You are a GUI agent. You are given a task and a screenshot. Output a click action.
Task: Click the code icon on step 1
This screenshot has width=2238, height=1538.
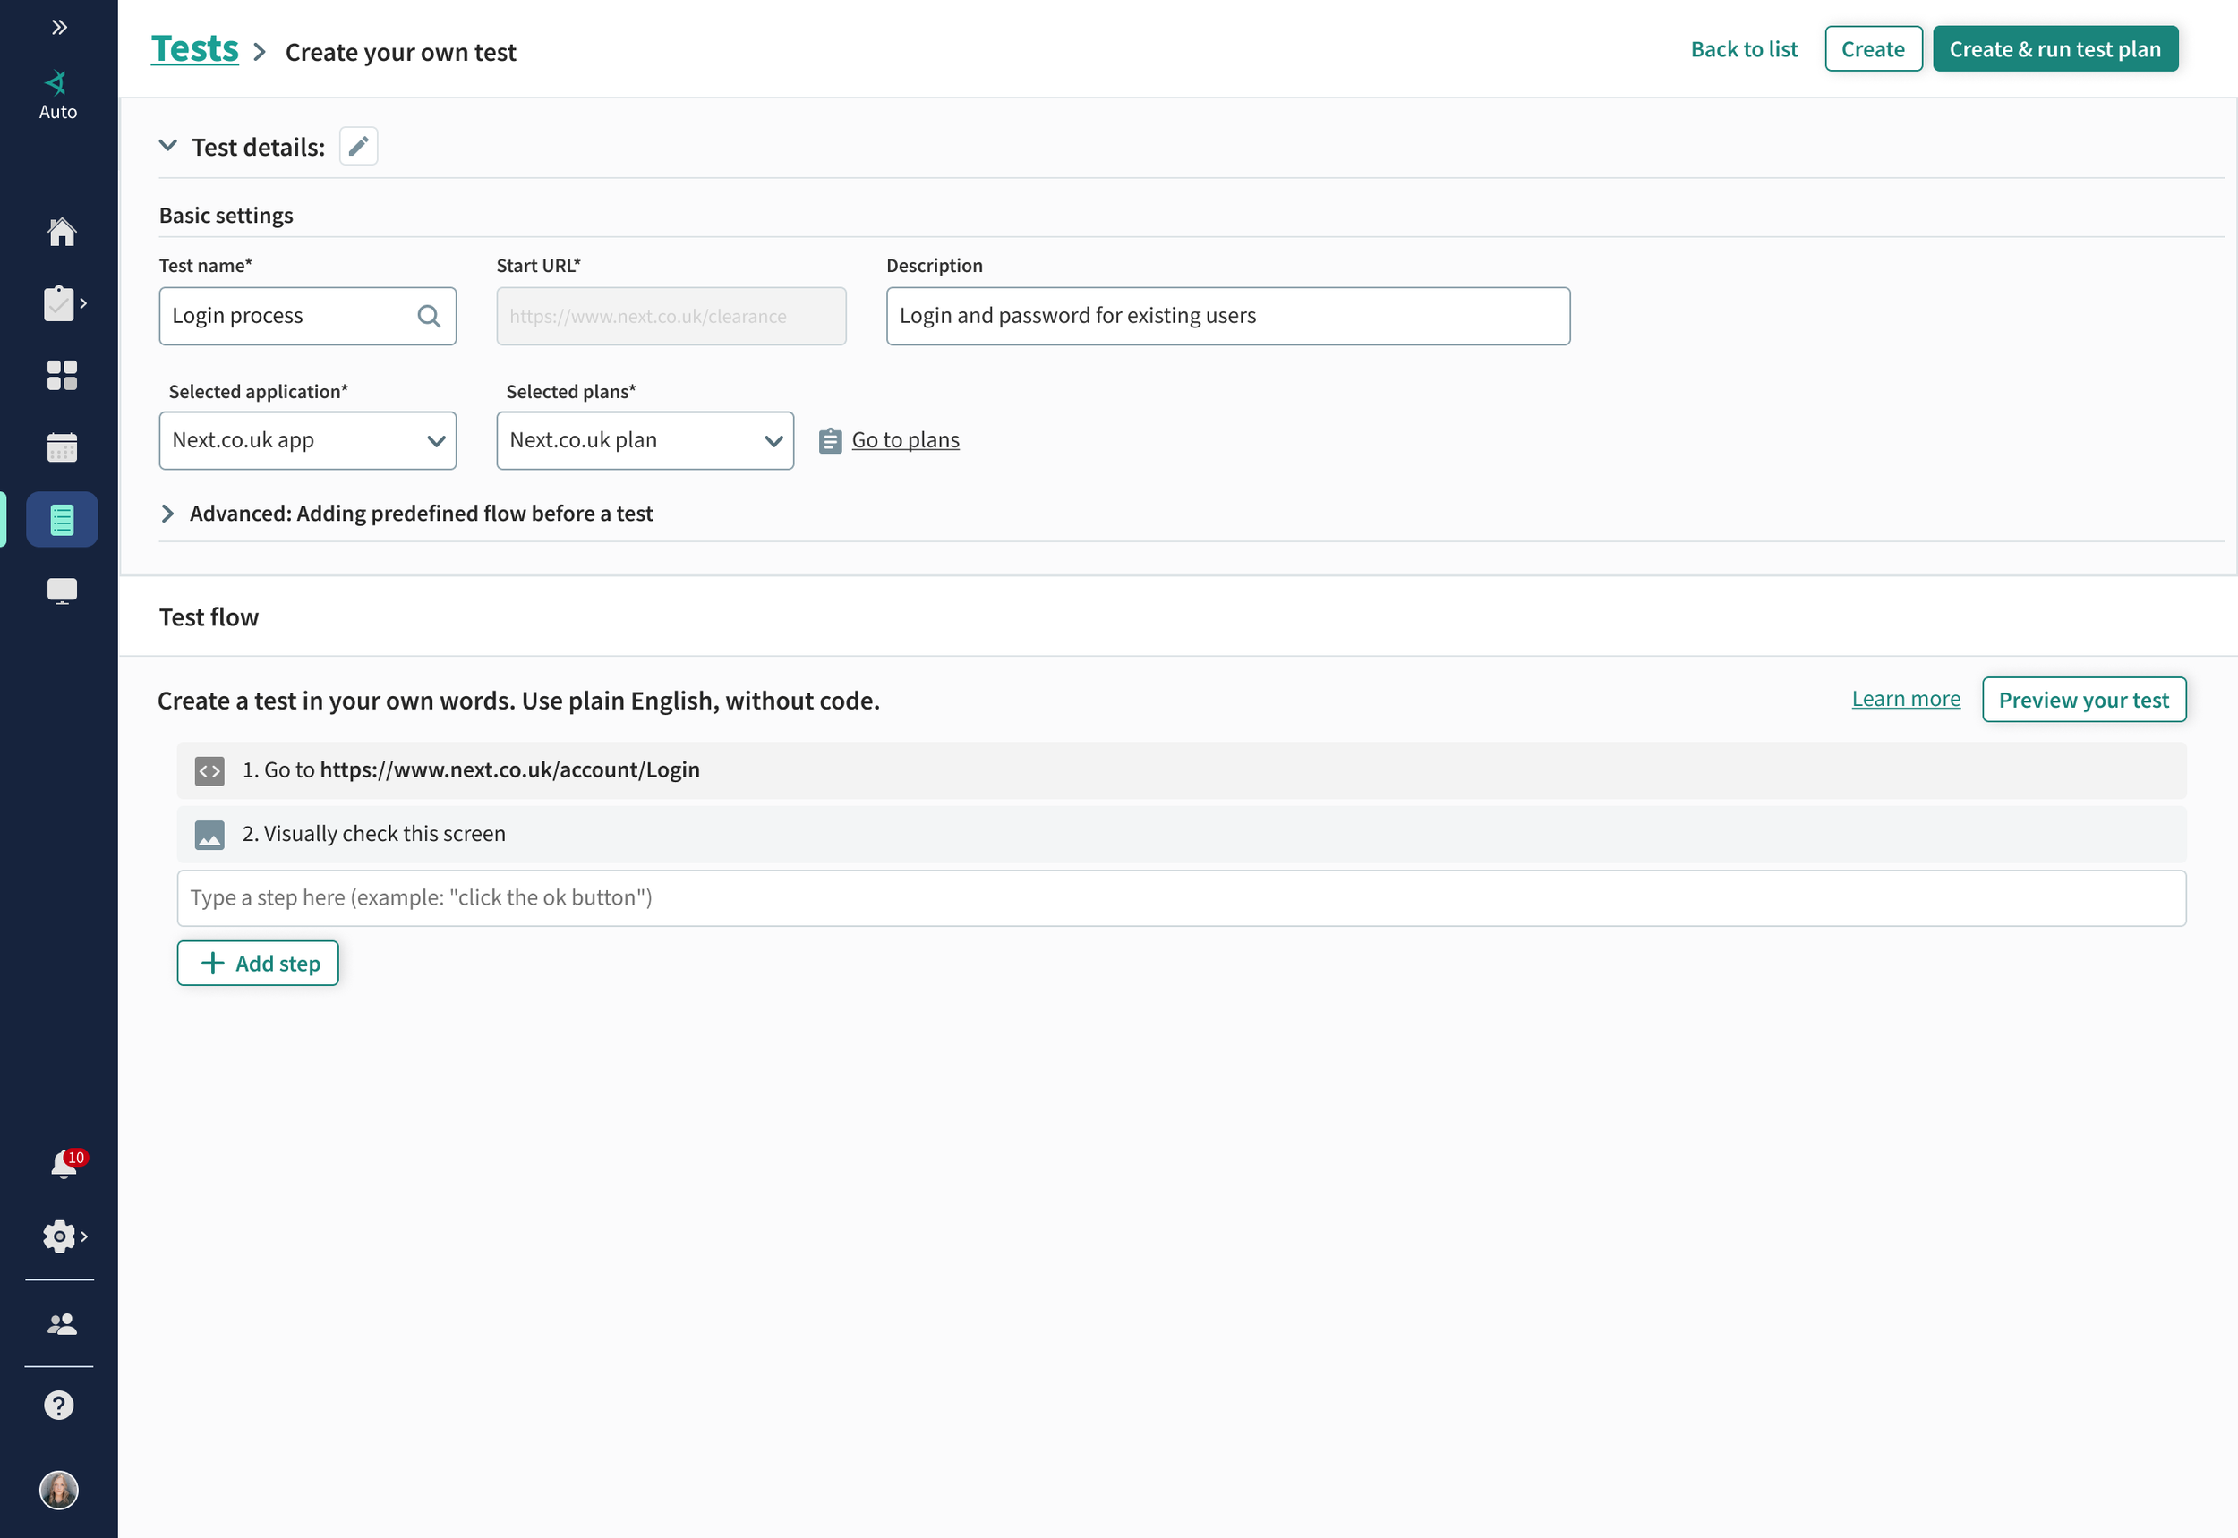coord(209,771)
